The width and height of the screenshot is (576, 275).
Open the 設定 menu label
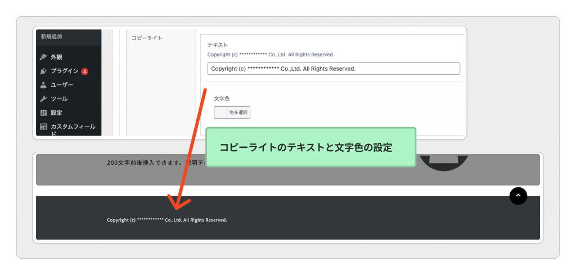(57, 112)
